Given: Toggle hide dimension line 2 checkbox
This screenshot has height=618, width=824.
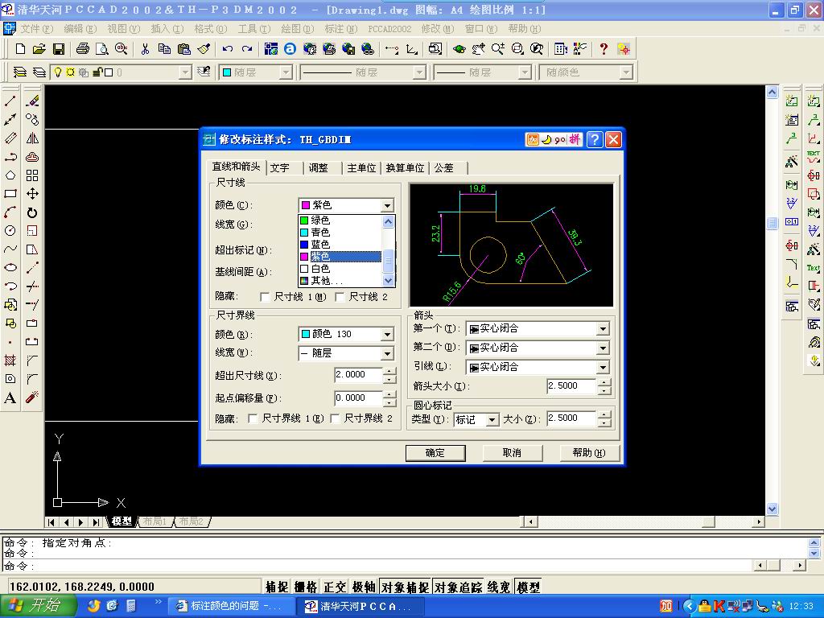Looking at the screenshot, I should click(x=340, y=297).
